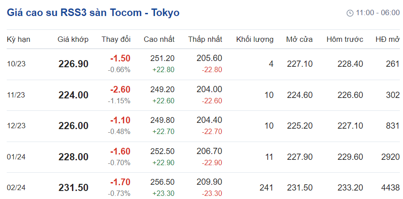Select the 12/23 contract term
The image size is (403, 199).
coord(17,126)
